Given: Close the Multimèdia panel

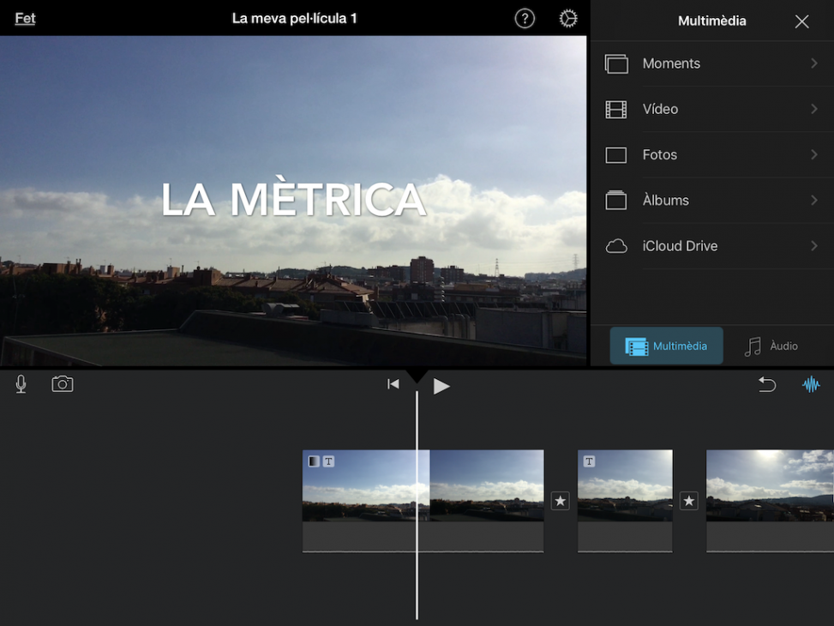Looking at the screenshot, I should point(801,22).
